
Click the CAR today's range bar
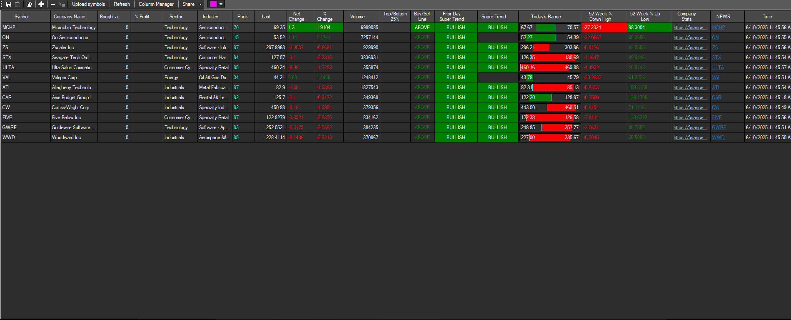[550, 97]
